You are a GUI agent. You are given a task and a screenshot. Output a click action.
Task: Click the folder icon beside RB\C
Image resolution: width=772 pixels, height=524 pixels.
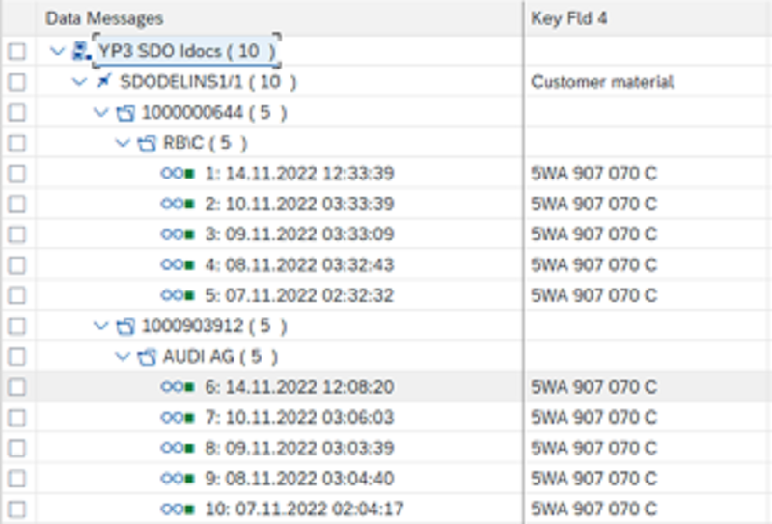(x=147, y=144)
